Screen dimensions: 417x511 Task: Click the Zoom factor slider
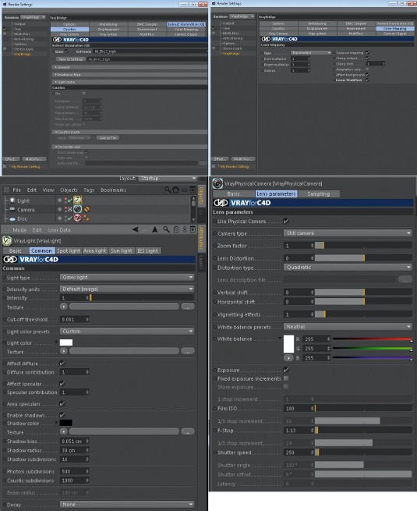tap(363, 246)
